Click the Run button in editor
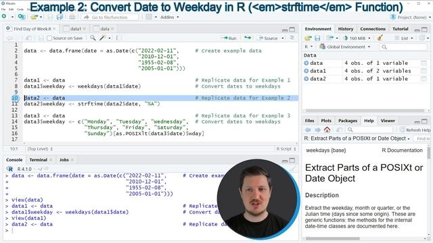Image resolution: width=433 pixels, height=243 pixels. (229, 38)
